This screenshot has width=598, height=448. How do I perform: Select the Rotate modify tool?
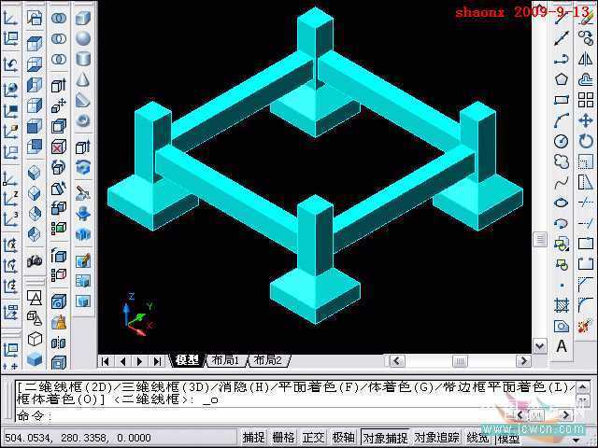586,141
